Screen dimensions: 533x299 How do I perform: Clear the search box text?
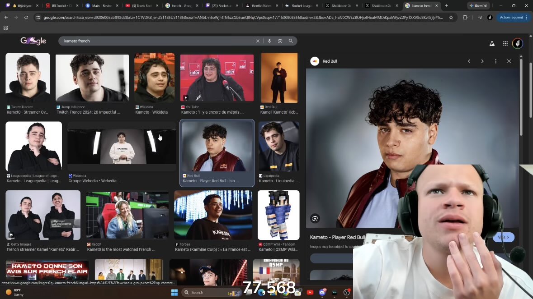click(x=258, y=41)
